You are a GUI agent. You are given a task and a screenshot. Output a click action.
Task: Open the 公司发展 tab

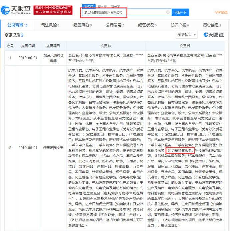(x=115, y=25)
